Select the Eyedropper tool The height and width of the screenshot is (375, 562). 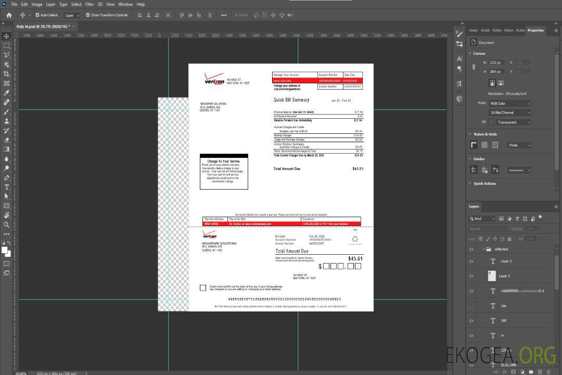click(6, 93)
